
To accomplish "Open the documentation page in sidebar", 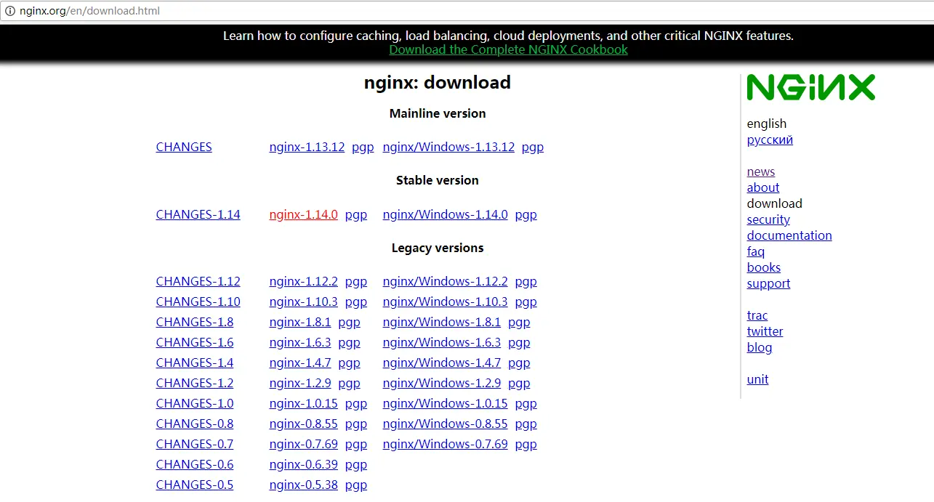I will 789,235.
